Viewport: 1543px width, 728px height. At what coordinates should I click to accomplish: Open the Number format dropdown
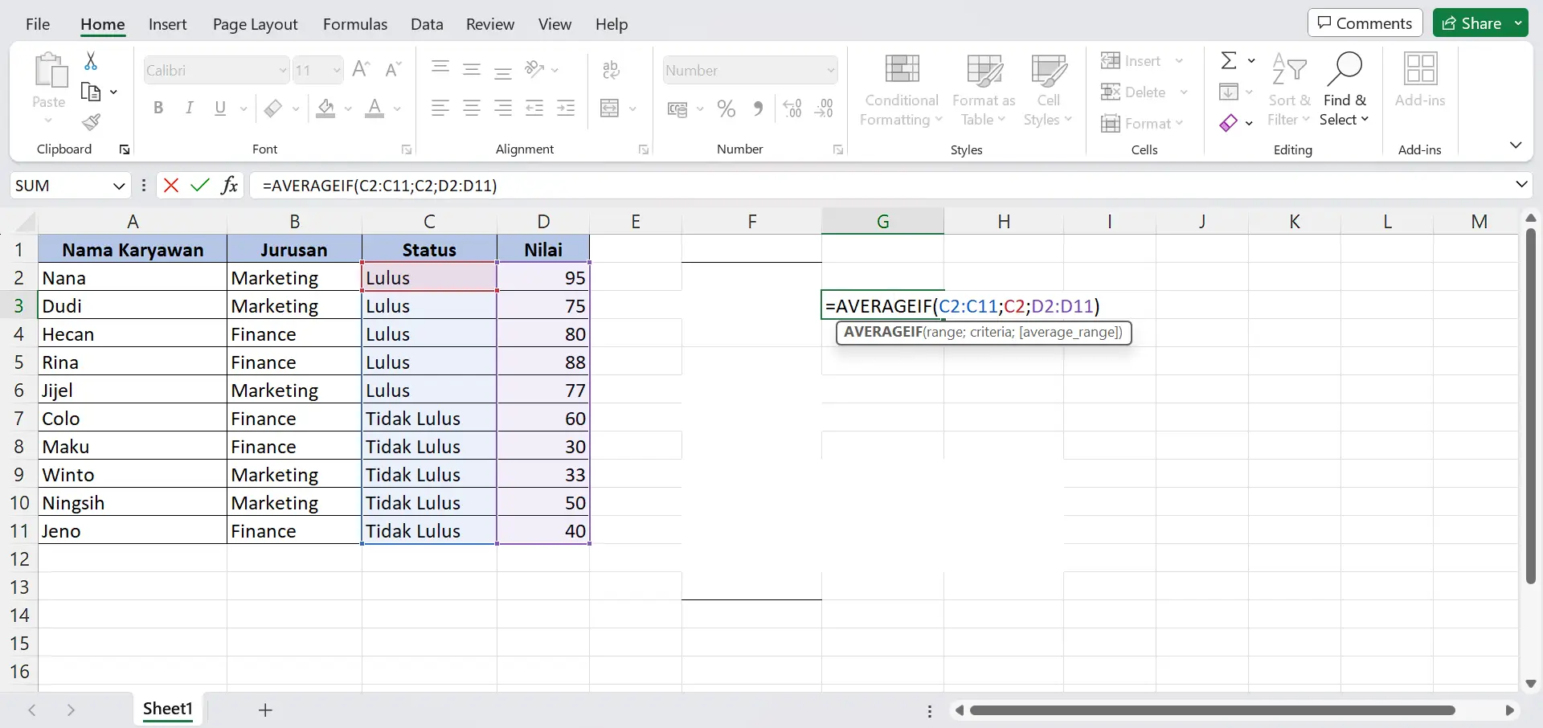(830, 71)
